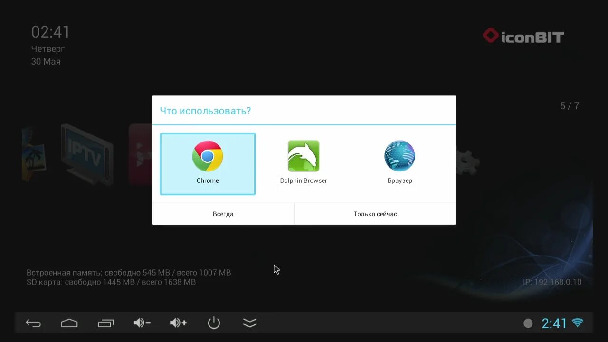
Task: Click the 02:41 clock widget
Action: click(51, 32)
